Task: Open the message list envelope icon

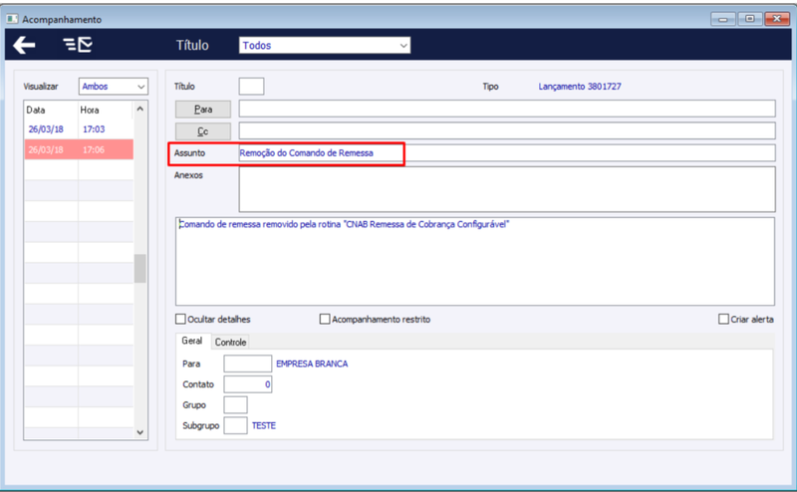Action: click(x=78, y=45)
